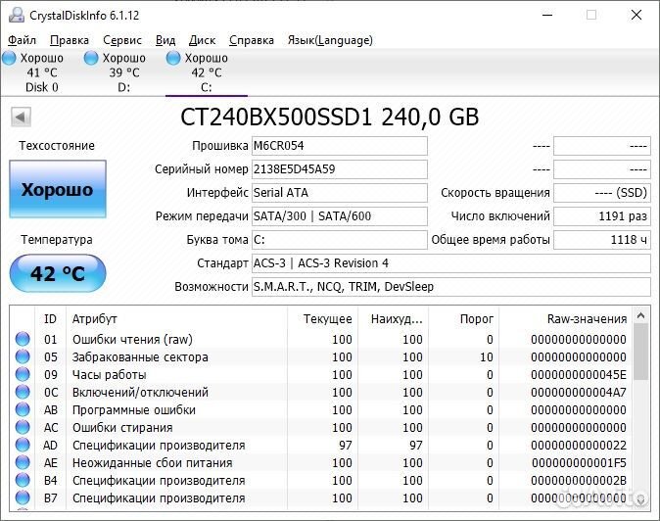
Task: Select row Ошибки стирания
Action: pyautogui.click(x=321, y=428)
